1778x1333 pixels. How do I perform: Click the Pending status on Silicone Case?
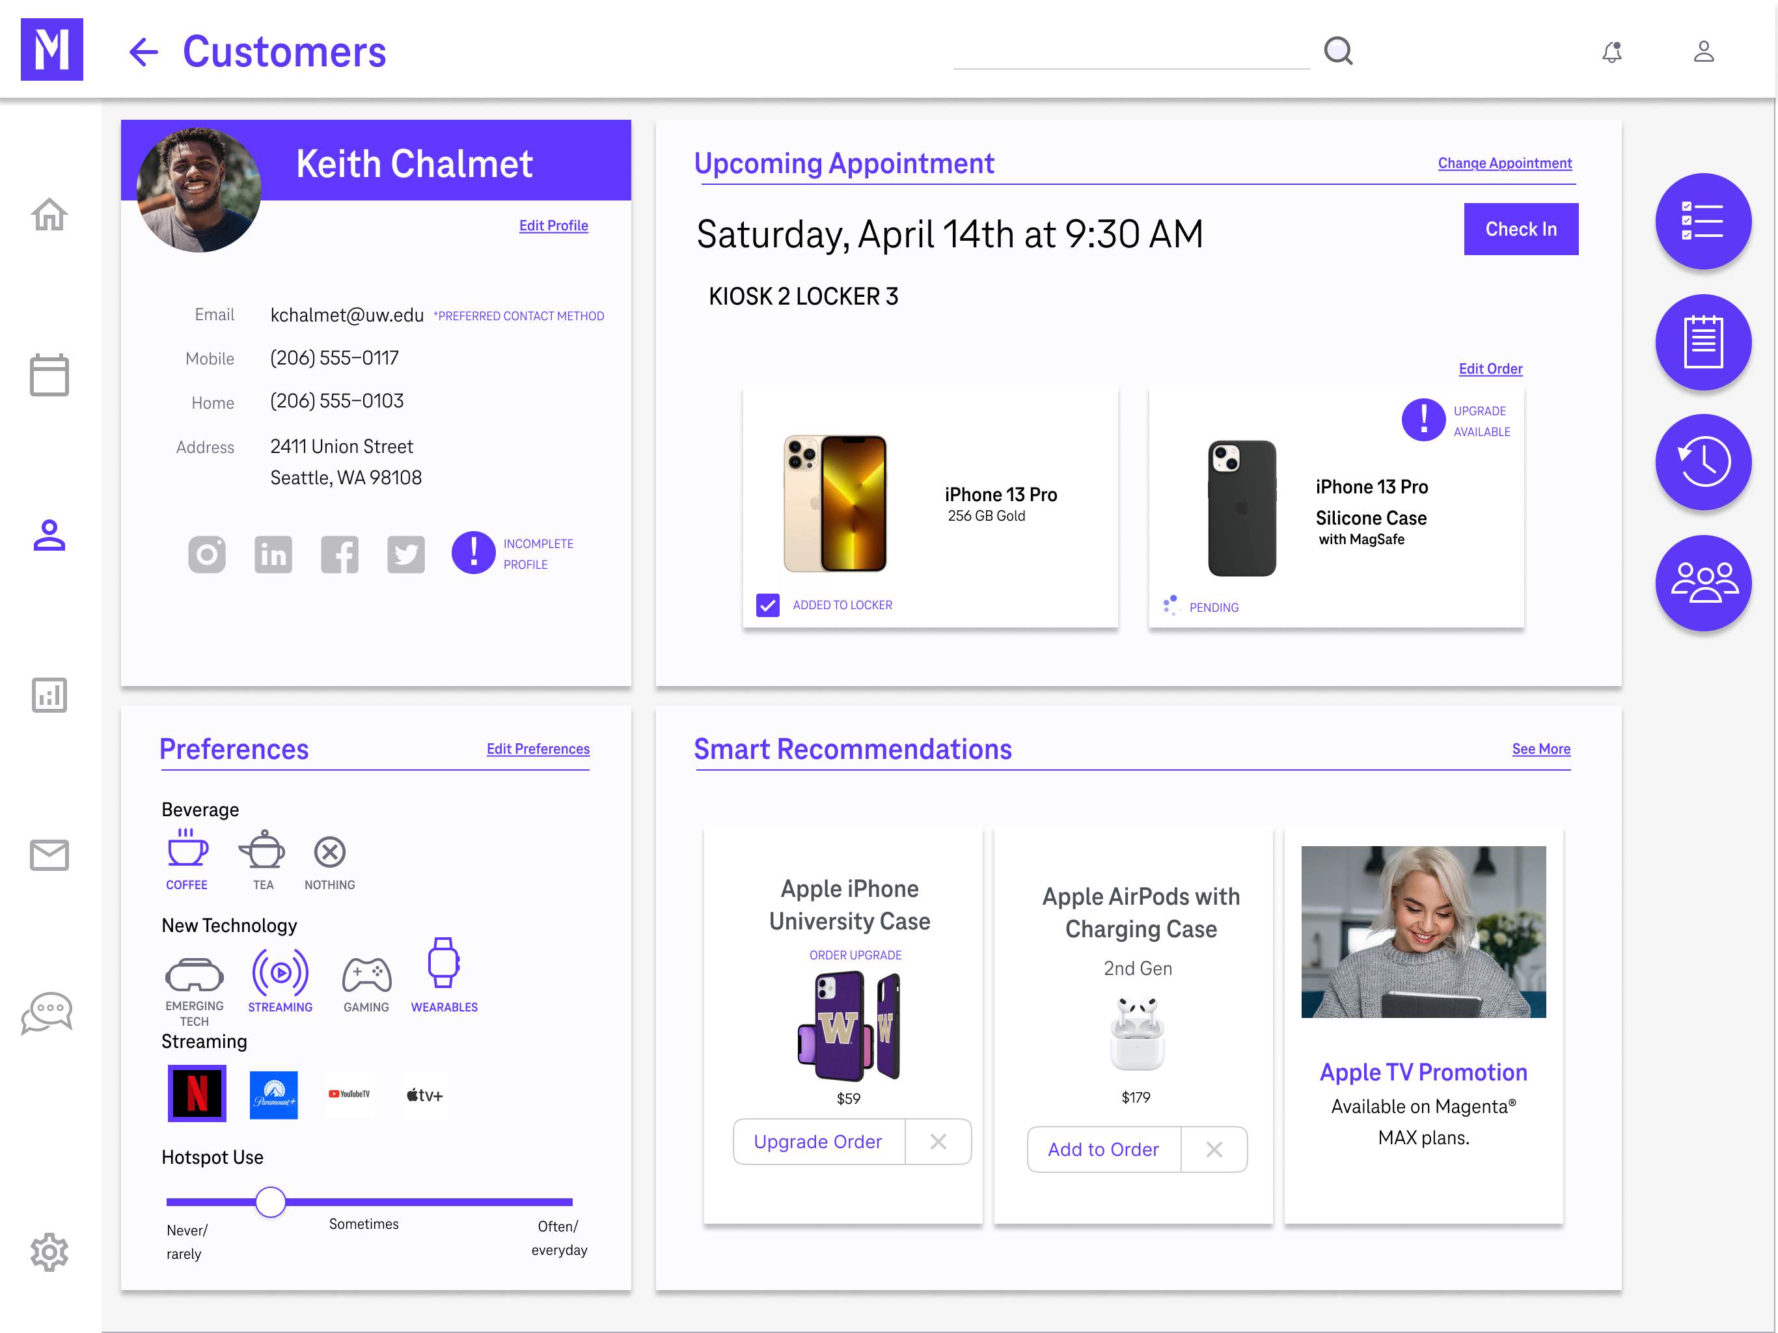(x=1201, y=606)
